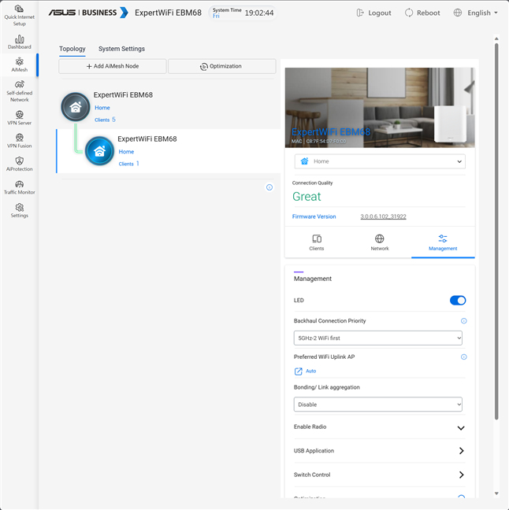Click the ASUS Business logo
Viewport: 509px width, 510px height.
click(x=88, y=13)
